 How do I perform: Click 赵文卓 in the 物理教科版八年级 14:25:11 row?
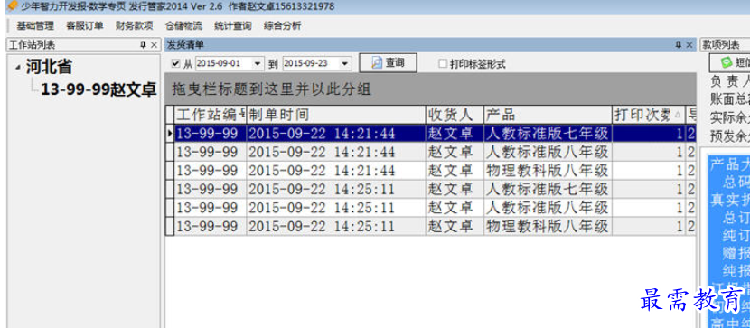pyautogui.click(x=450, y=226)
